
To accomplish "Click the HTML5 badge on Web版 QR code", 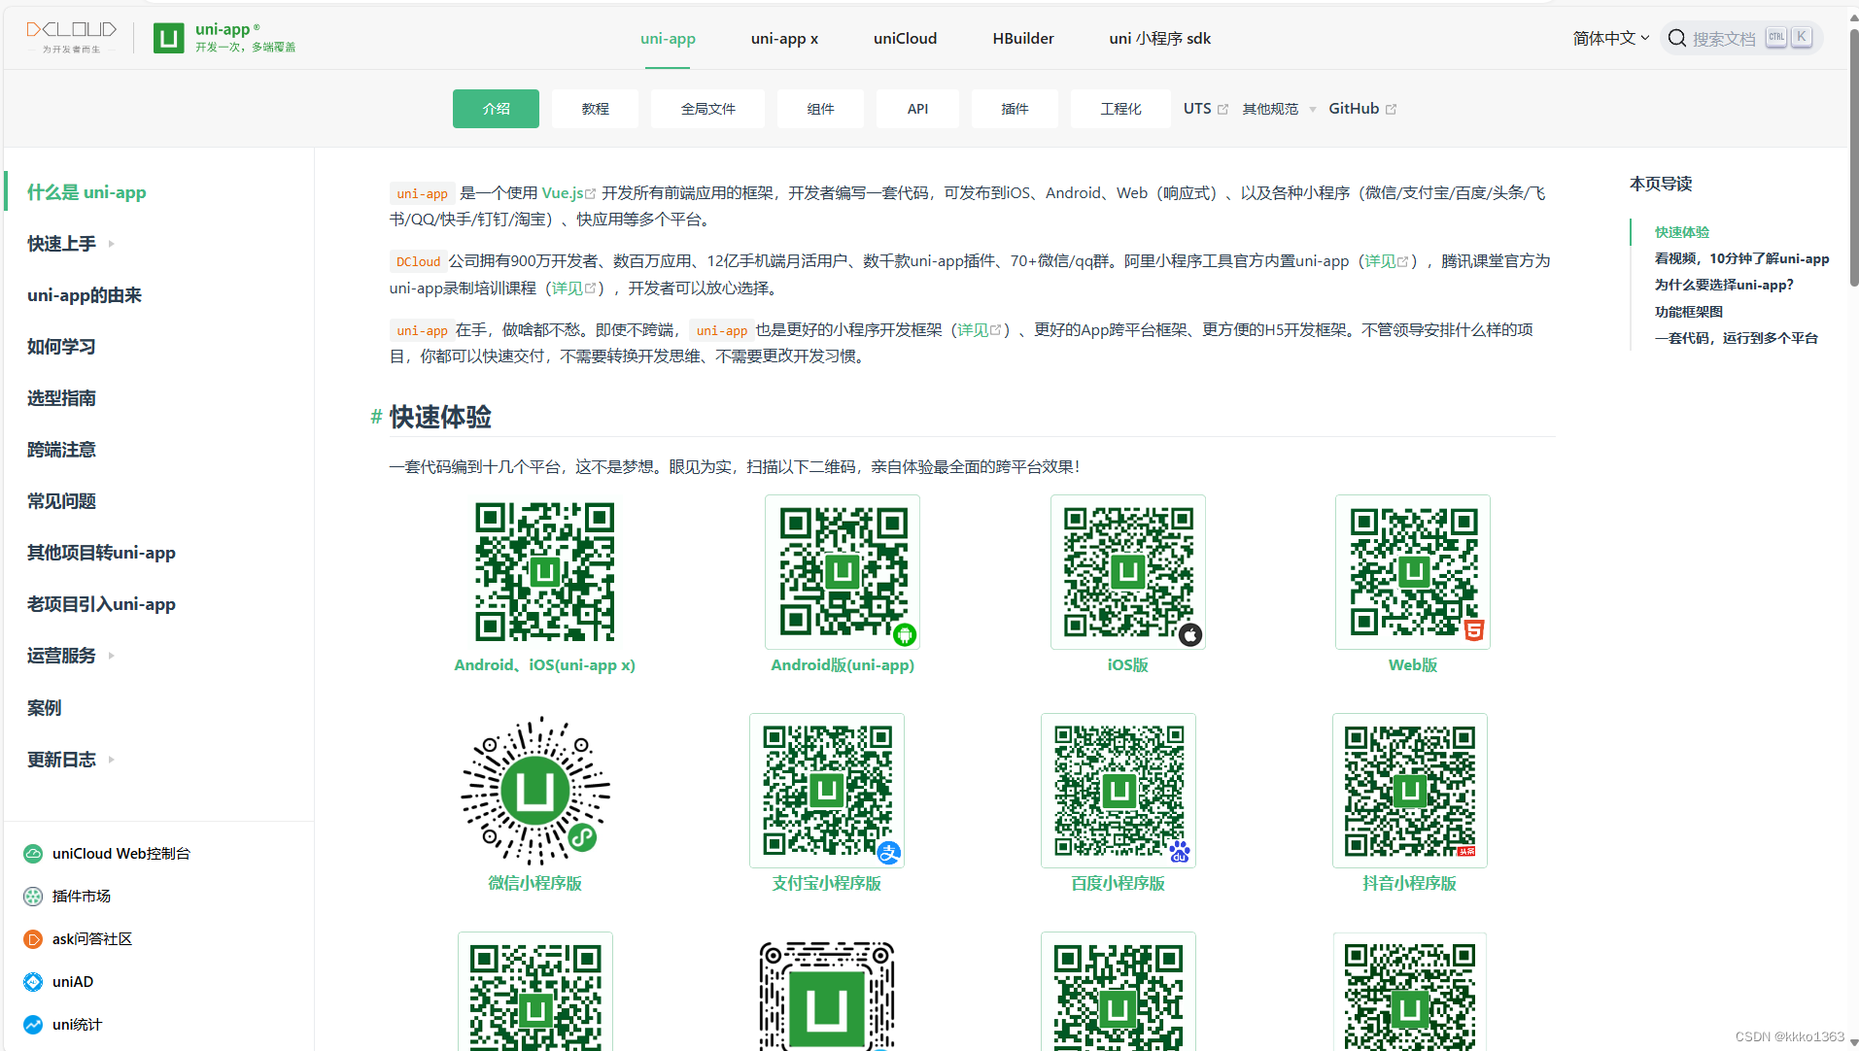I will pos(1474,630).
